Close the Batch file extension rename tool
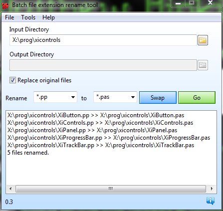The height and width of the screenshot is (211, 223). pos(210,3)
